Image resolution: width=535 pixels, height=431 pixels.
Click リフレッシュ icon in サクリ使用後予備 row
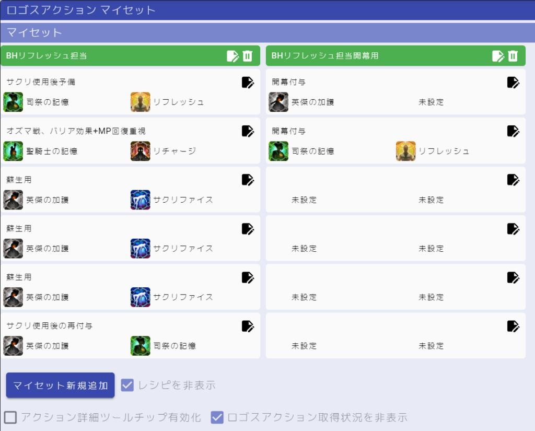tap(140, 102)
